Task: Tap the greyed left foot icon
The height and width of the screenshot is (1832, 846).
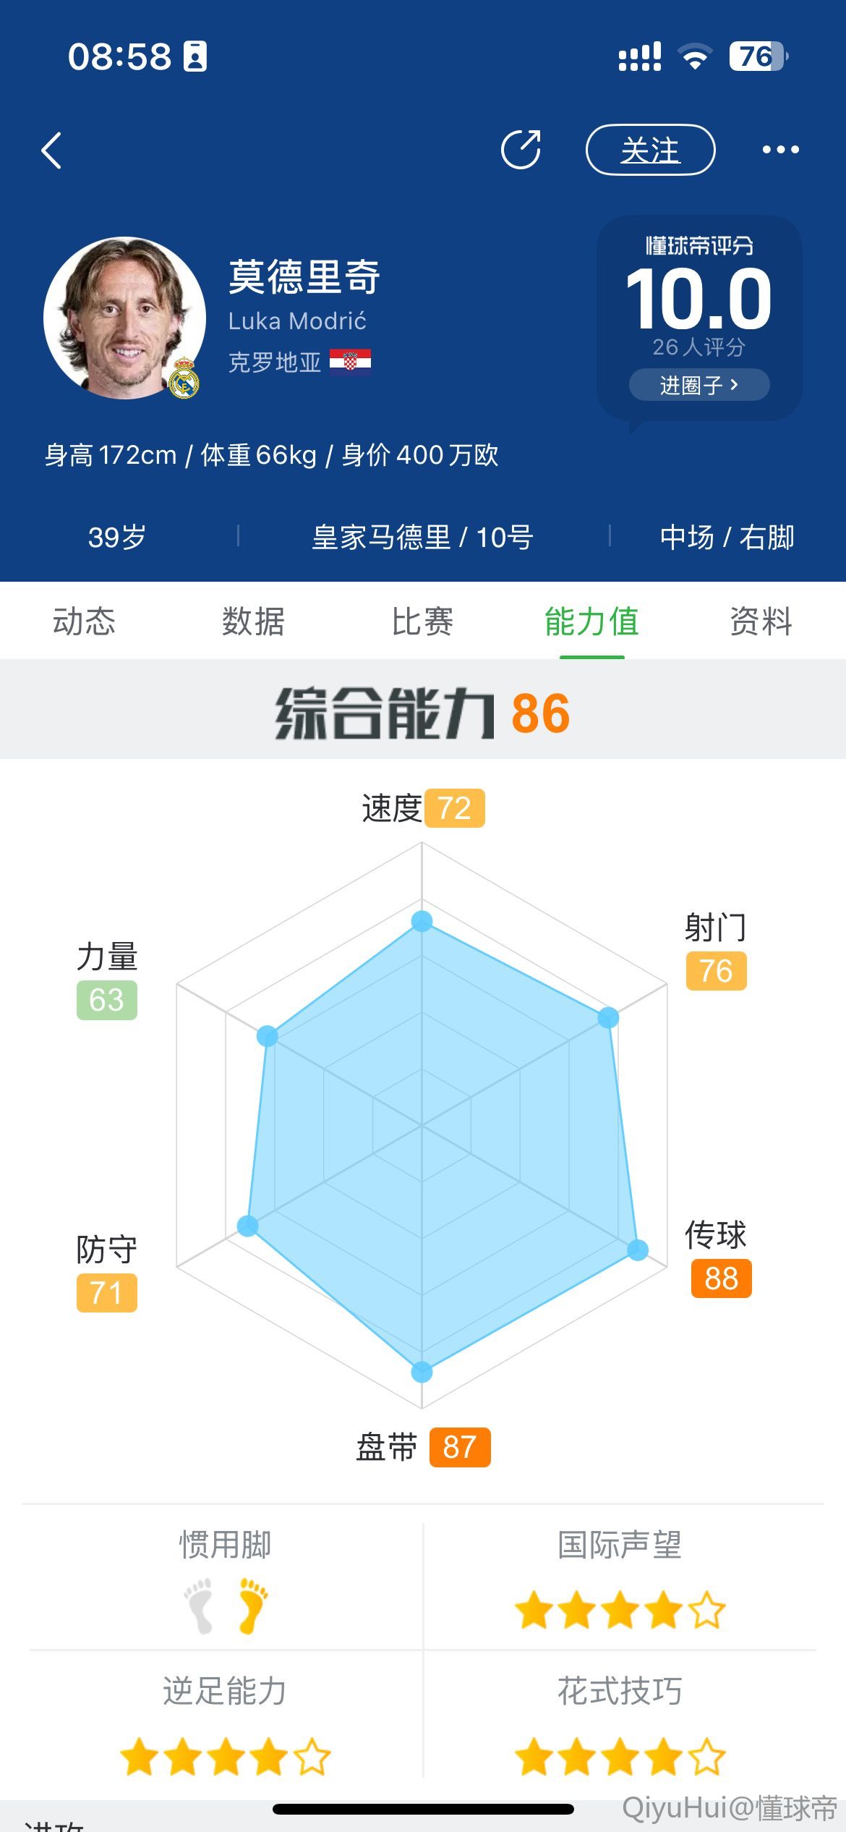Action: (199, 1606)
